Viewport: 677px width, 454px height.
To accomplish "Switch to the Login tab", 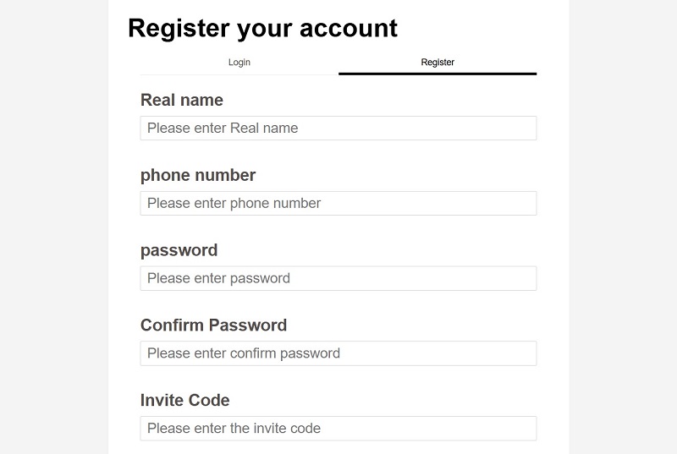I will pos(239,63).
